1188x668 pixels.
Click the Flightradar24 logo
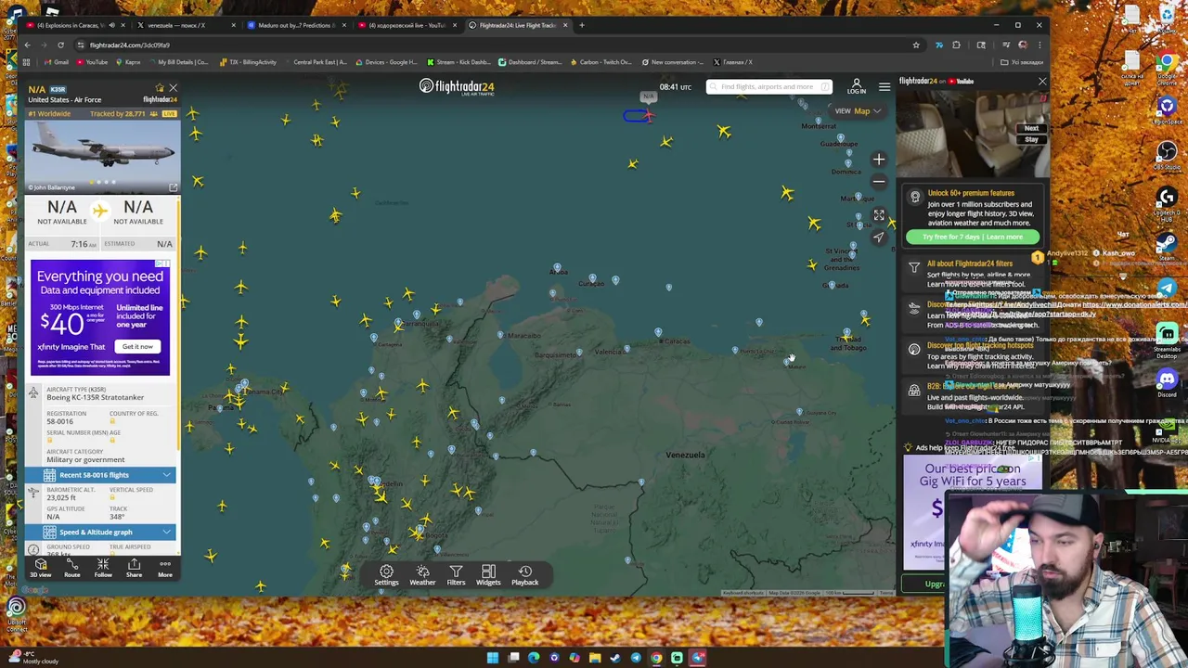click(x=457, y=86)
